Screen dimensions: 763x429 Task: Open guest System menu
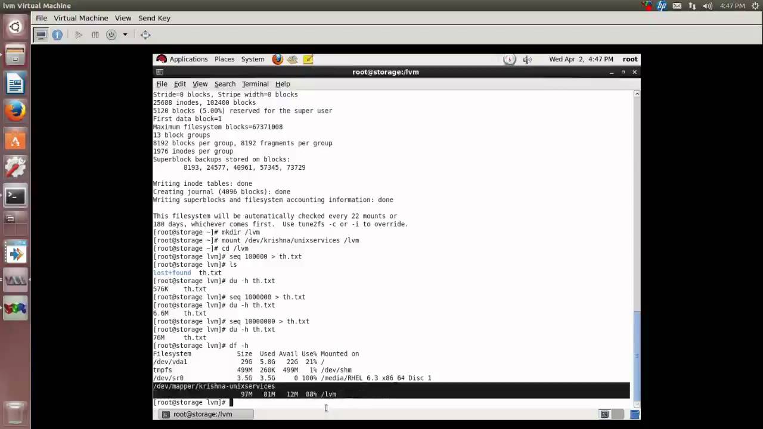coord(253,59)
